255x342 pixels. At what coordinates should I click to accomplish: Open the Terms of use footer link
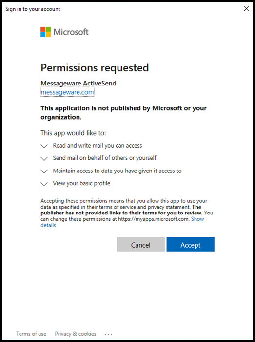31,334
